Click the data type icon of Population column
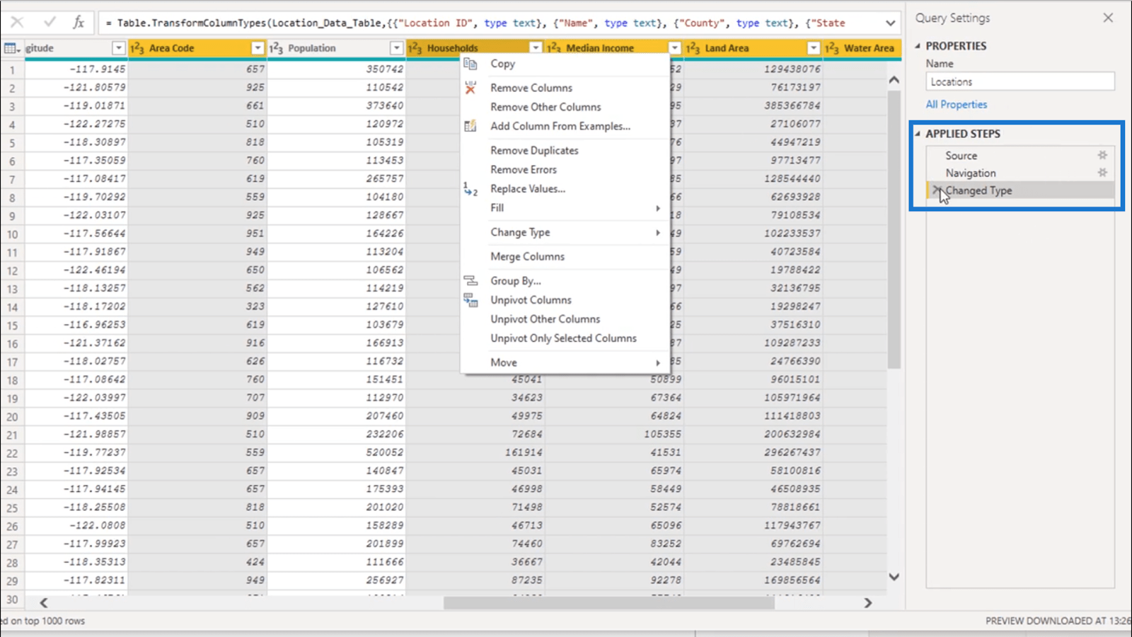The height and width of the screenshot is (637, 1132). (276, 48)
